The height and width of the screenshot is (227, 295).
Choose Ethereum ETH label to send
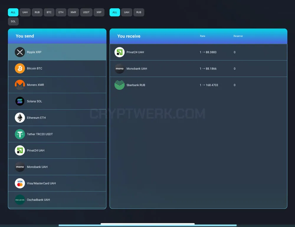click(x=36, y=118)
